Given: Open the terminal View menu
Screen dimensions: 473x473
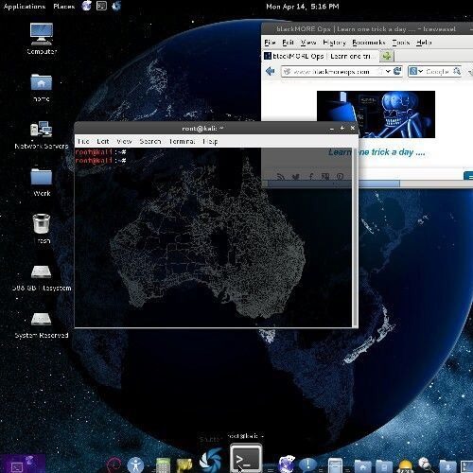Looking at the screenshot, I should point(124,141).
